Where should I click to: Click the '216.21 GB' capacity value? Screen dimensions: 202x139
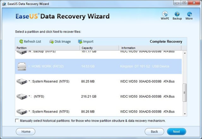(89, 97)
